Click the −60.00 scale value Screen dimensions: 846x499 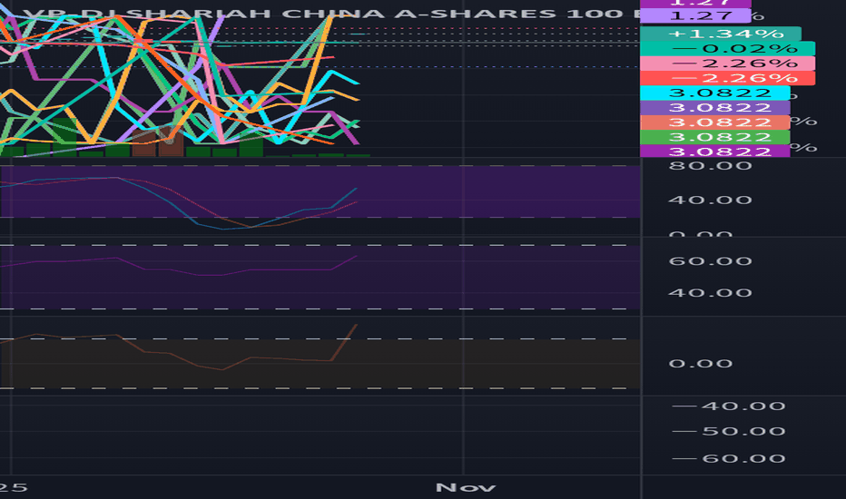728,458
